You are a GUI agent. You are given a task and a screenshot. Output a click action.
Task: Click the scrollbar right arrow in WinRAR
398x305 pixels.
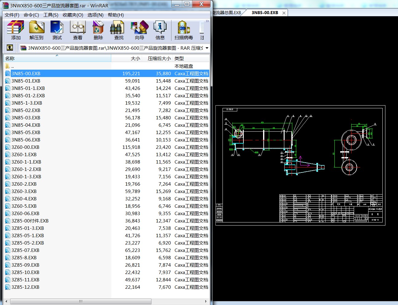tap(206, 301)
